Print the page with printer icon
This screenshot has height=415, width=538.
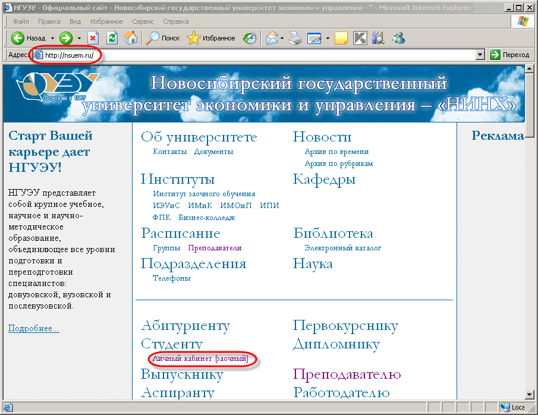(x=295, y=38)
